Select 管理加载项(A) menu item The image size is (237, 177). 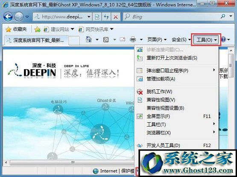tap(176, 79)
